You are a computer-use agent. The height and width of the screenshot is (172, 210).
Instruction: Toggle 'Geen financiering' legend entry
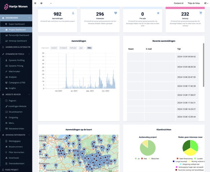coord(184,159)
